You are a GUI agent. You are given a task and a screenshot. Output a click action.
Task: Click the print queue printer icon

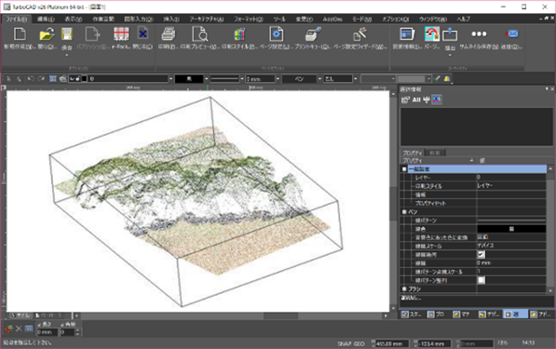coord(313,34)
